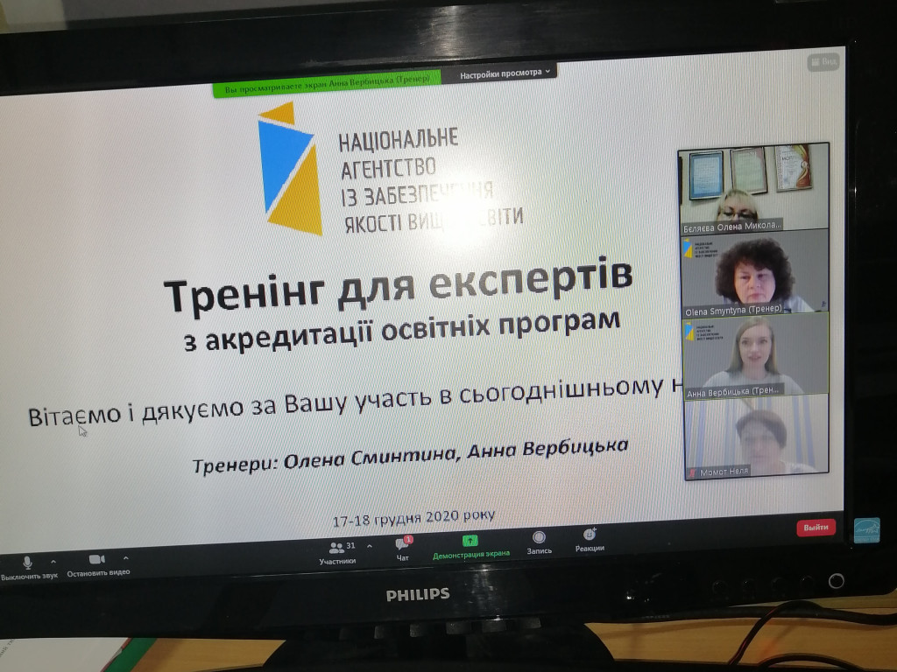Click the National Agency logo on slide

pos(390,171)
